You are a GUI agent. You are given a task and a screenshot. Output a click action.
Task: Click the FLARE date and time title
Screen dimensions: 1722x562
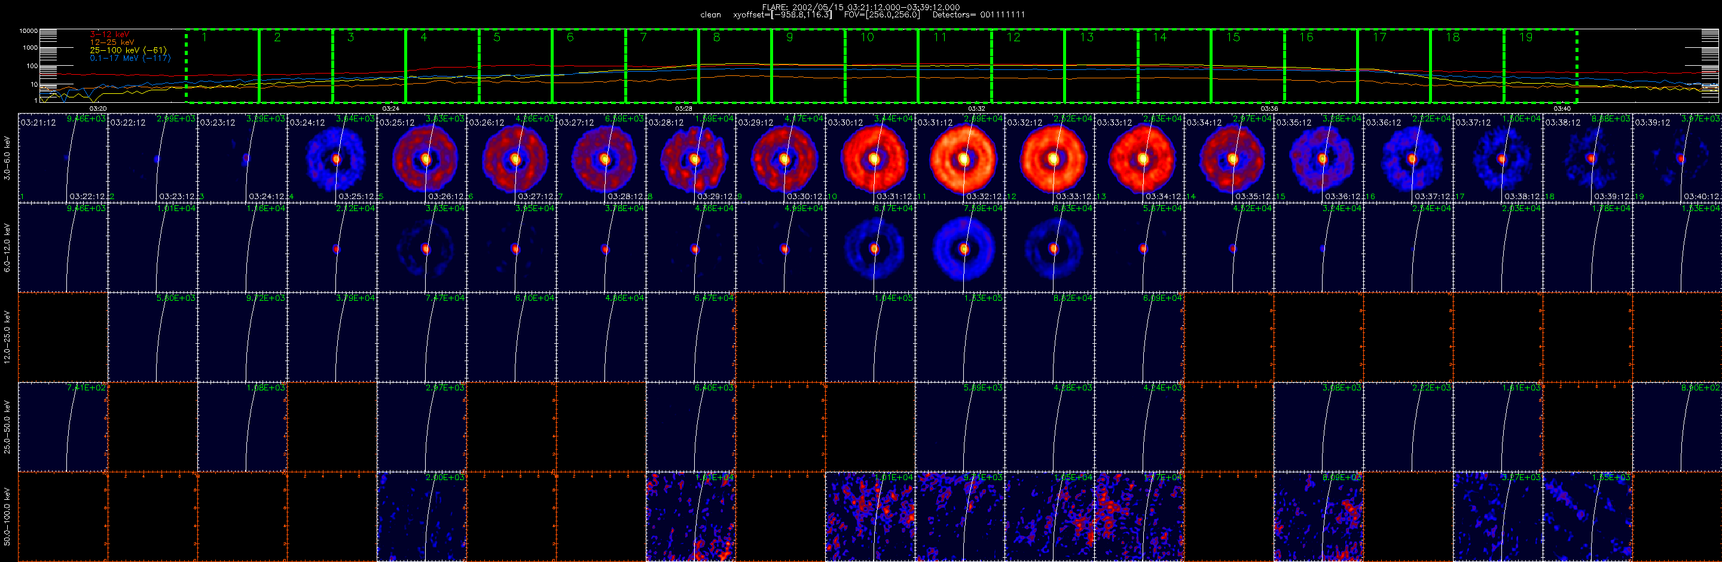pyautogui.click(x=861, y=7)
